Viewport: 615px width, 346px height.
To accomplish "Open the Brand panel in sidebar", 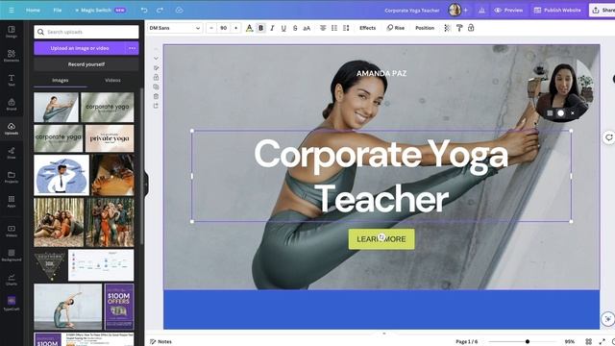I will point(12,105).
